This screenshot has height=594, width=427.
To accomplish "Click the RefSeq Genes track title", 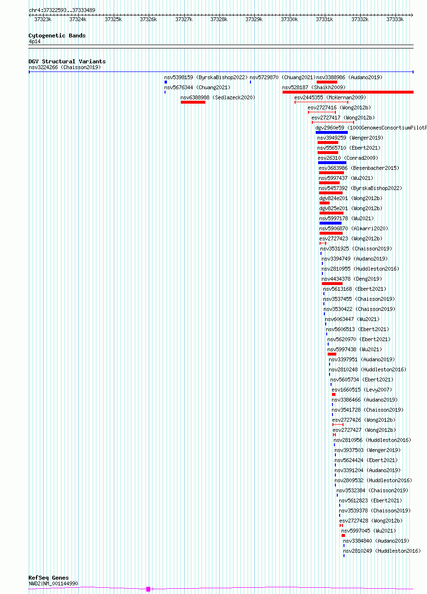I will coord(48,578).
